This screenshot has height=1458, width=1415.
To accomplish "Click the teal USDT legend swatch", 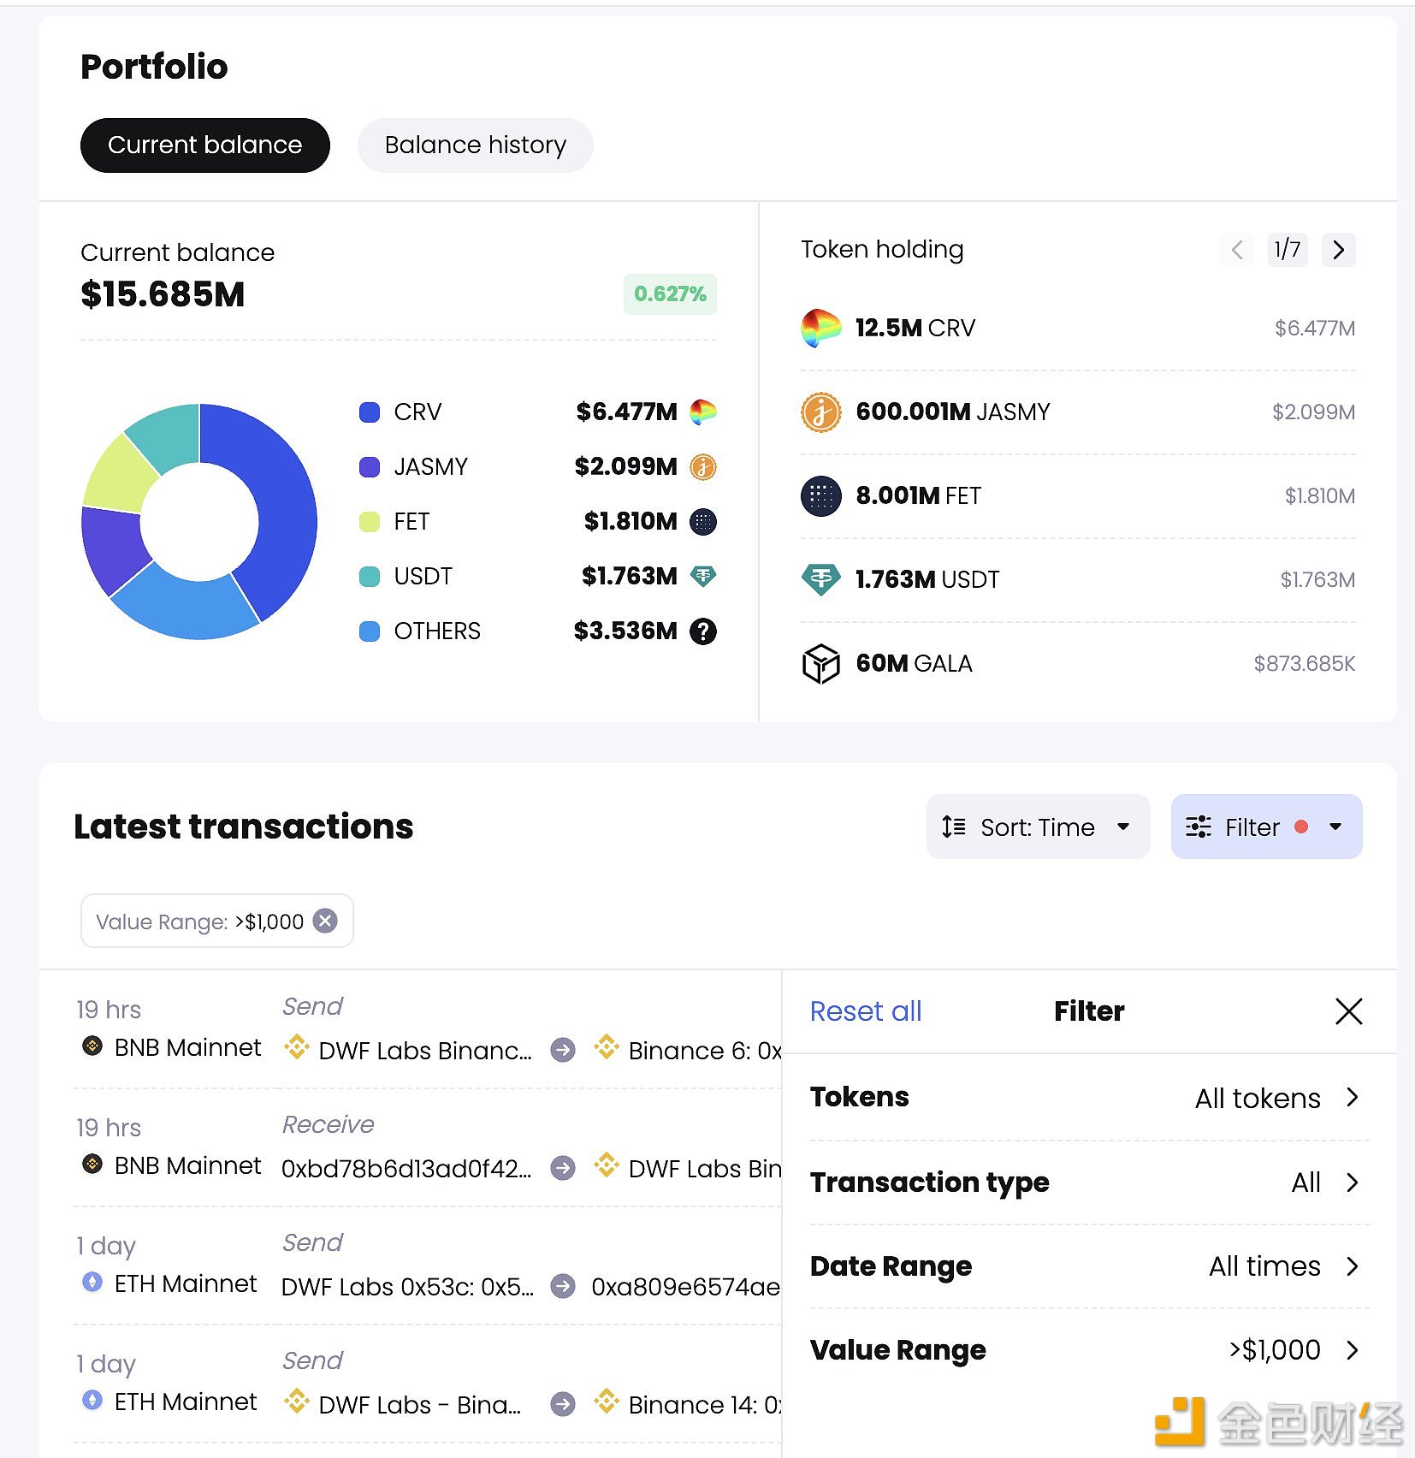I will (x=370, y=577).
